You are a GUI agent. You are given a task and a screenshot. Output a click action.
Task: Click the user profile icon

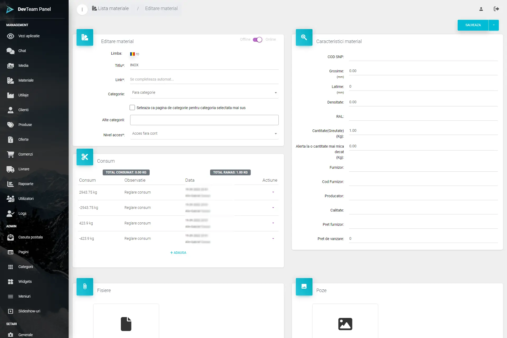pos(481,9)
